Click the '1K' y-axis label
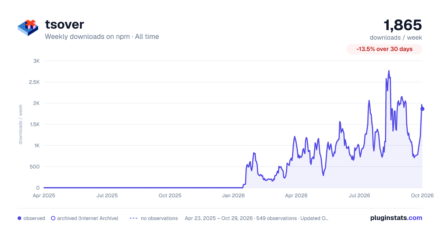The image size is (440, 231). pos(36,146)
